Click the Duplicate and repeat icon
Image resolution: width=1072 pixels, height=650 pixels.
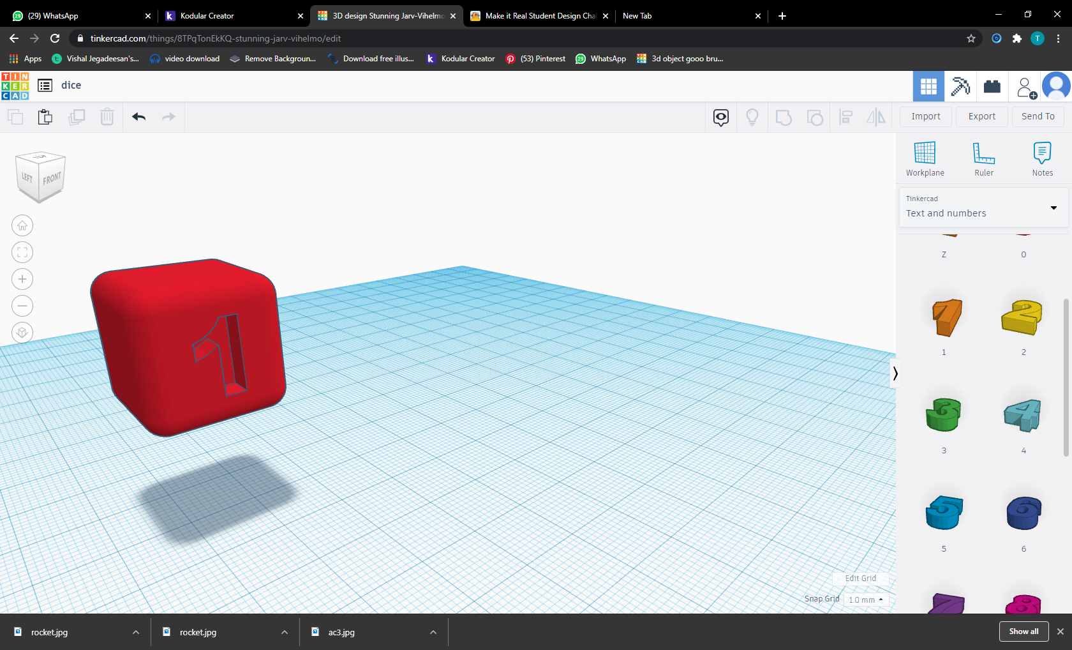tap(77, 117)
